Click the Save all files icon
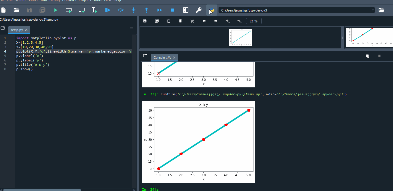 [43, 10]
